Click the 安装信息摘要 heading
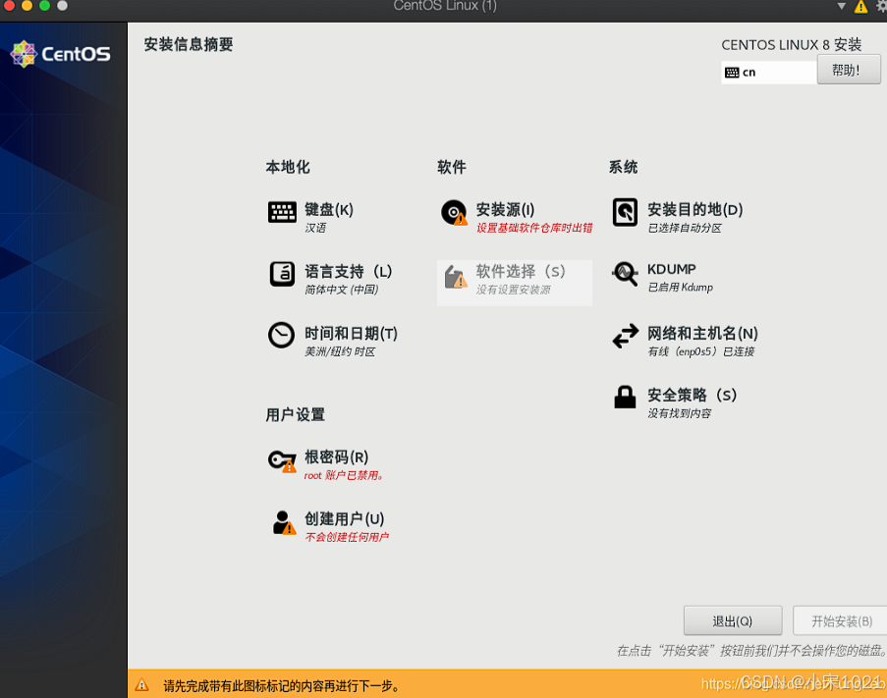Screen dimensions: 887x698 tap(189, 44)
